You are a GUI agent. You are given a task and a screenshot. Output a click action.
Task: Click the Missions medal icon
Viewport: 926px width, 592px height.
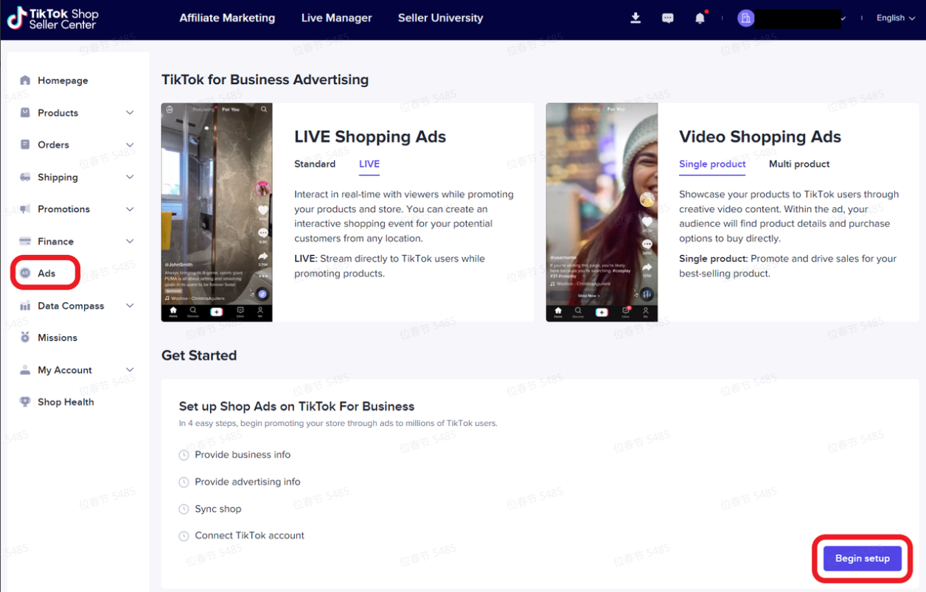[25, 338]
